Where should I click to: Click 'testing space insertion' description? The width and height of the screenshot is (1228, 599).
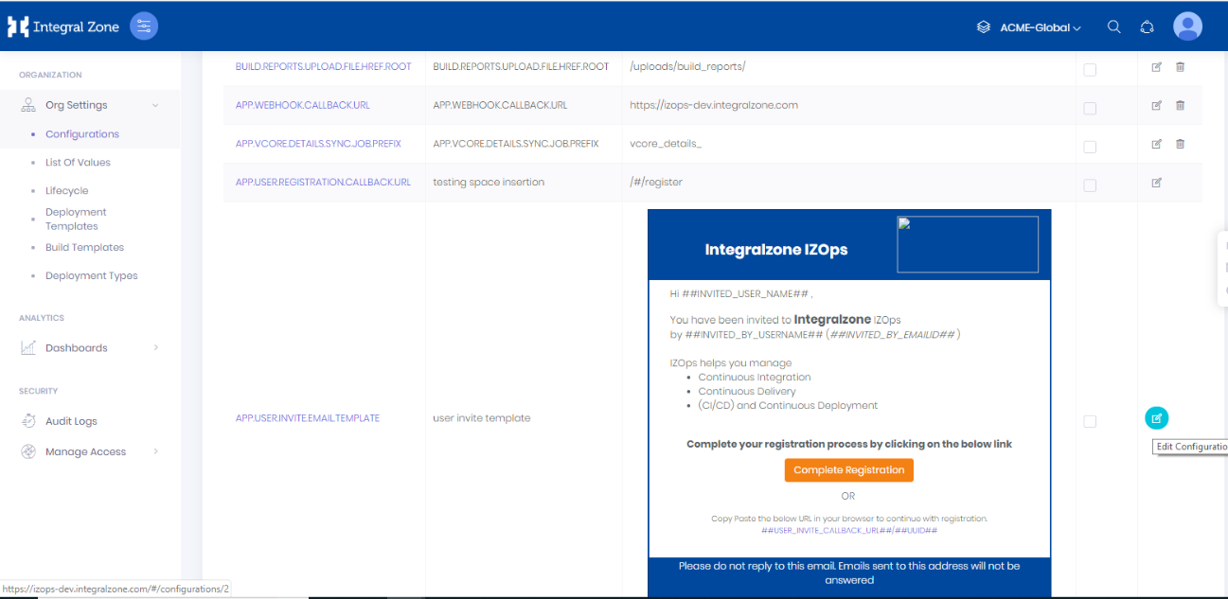(489, 182)
